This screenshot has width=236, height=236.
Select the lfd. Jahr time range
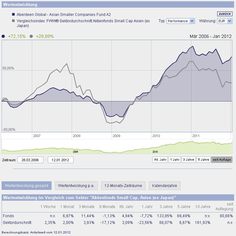coord(160,160)
